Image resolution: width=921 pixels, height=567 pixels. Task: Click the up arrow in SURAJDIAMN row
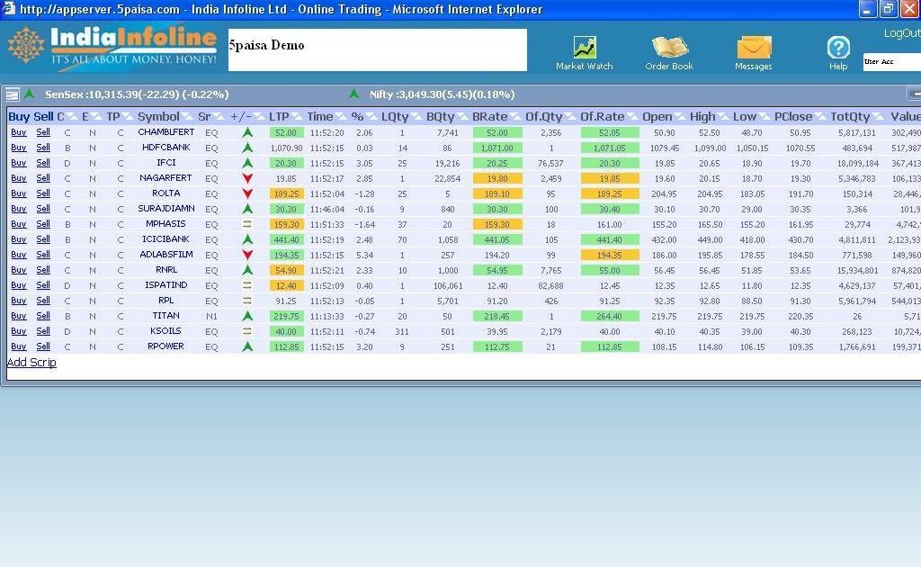[247, 209]
